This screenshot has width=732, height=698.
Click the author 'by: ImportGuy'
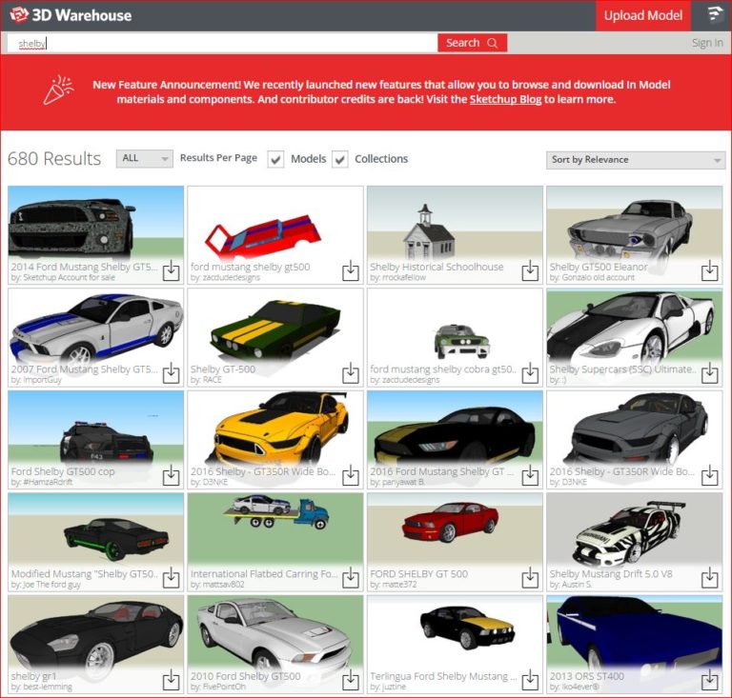point(36,380)
